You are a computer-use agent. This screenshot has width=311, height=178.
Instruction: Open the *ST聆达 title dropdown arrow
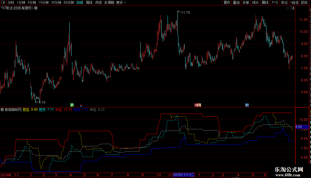(36, 8)
